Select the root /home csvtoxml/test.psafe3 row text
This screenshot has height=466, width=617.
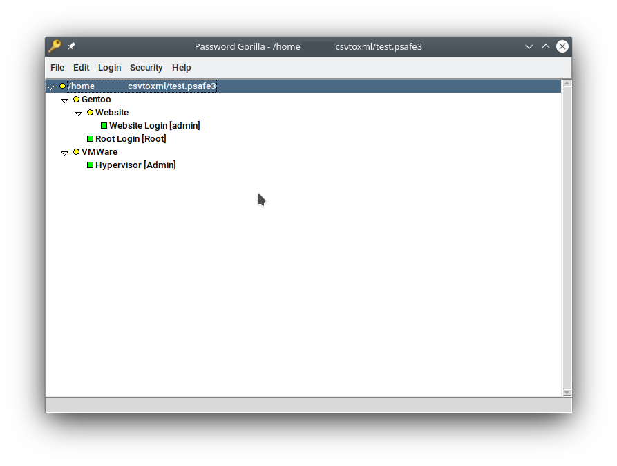pos(142,86)
